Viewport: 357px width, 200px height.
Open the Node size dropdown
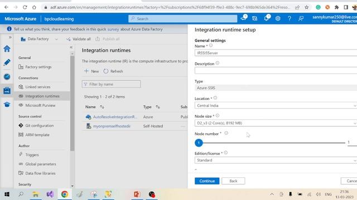[276, 123]
